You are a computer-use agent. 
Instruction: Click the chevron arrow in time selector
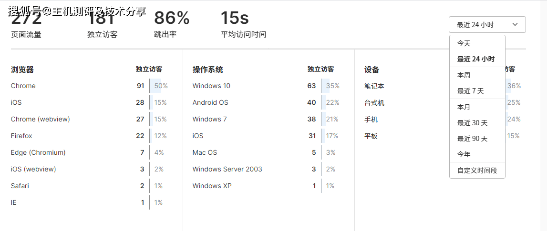[515, 25]
